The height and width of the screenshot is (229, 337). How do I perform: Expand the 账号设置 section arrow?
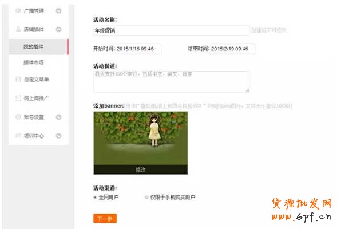(59, 117)
